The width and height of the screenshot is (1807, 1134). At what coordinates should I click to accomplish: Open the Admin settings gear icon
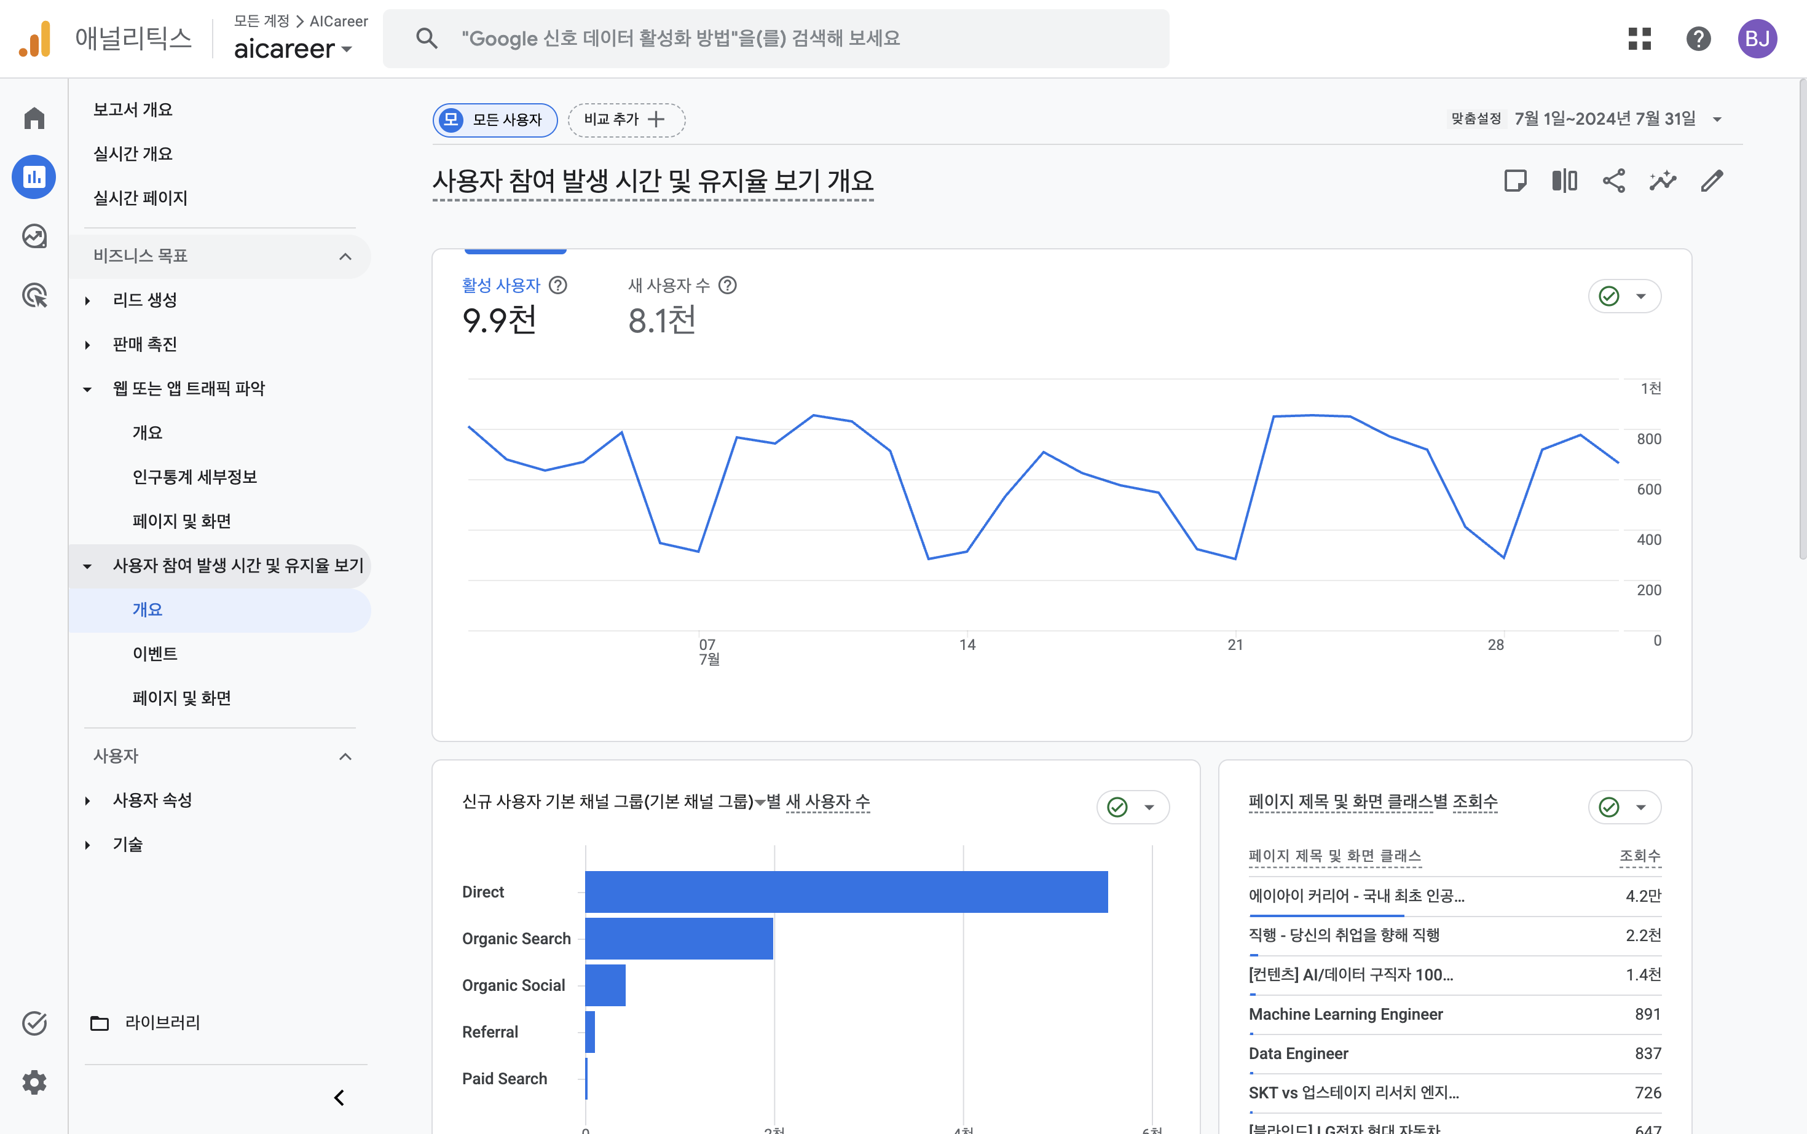(x=34, y=1082)
